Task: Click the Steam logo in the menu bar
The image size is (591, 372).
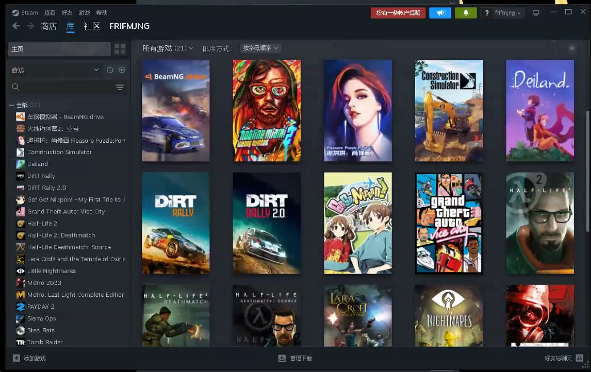Action: click(15, 13)
